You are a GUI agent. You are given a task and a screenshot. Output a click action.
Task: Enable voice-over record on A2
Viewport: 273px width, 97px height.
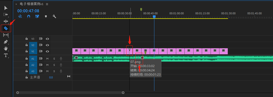(61, 65)
